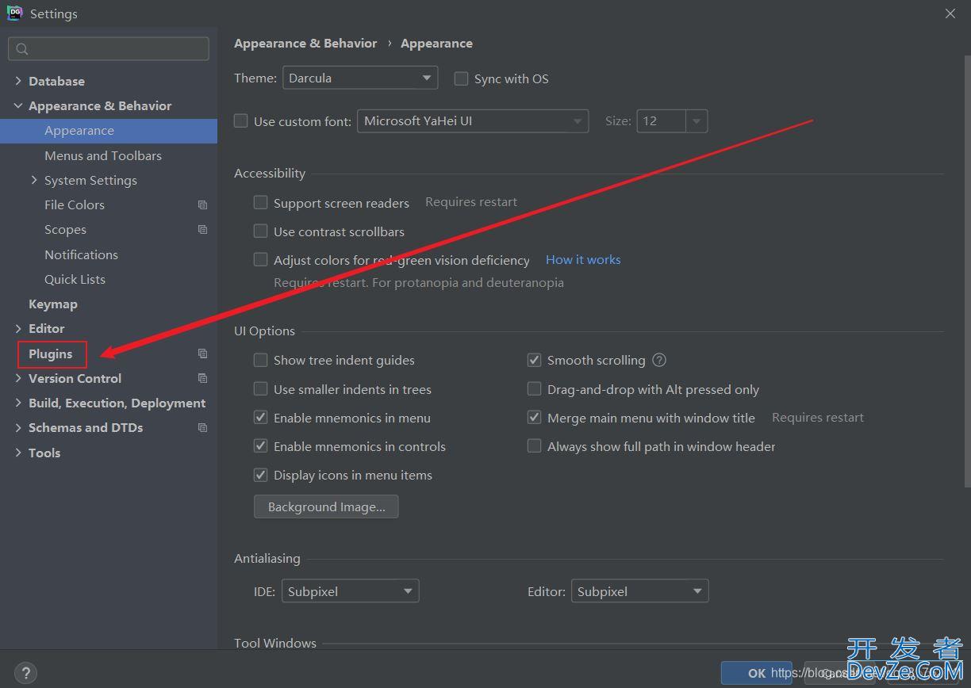
Task: Click the project-level icon next to File Colors
Action: pyautogui.click(x=202, y=204)
